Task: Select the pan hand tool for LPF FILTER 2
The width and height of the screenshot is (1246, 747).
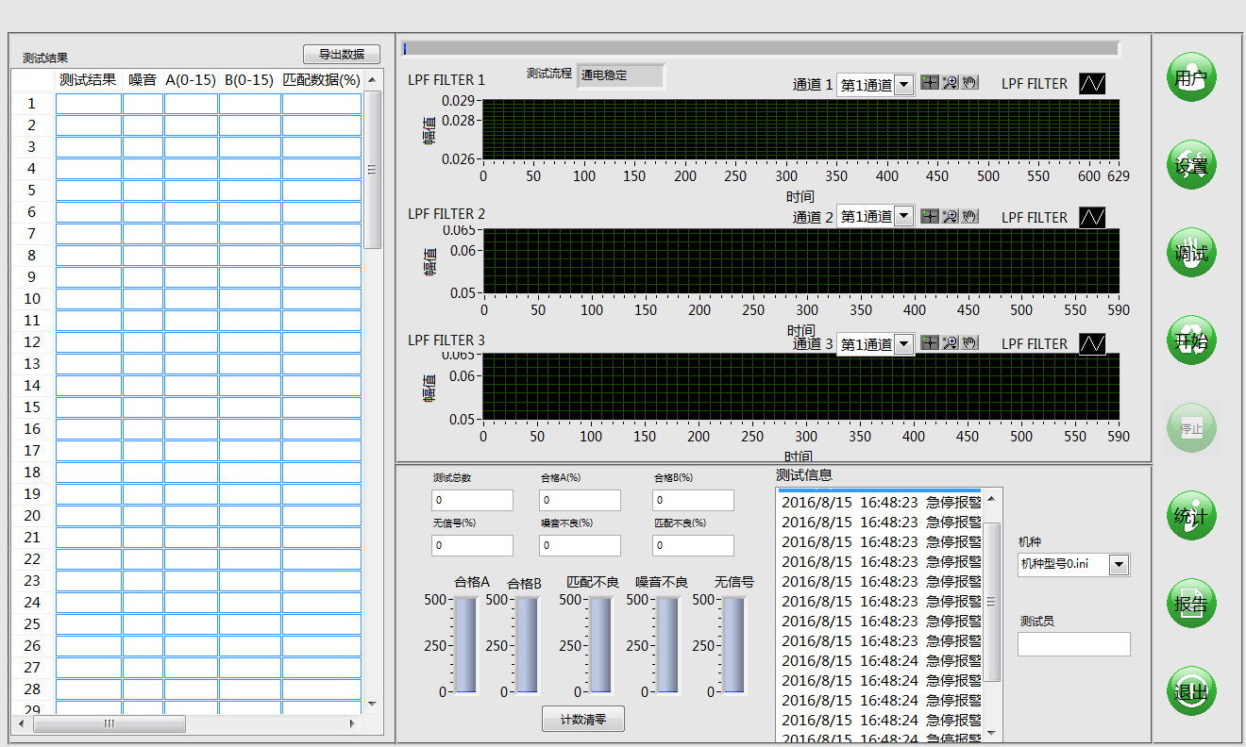Action: pos(969,216)
